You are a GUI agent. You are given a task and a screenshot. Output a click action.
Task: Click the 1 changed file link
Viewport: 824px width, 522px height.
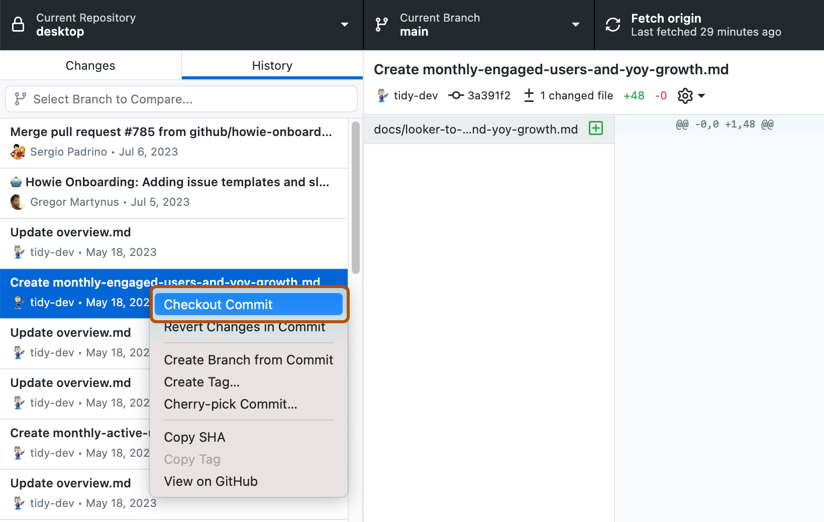[576, 95]
